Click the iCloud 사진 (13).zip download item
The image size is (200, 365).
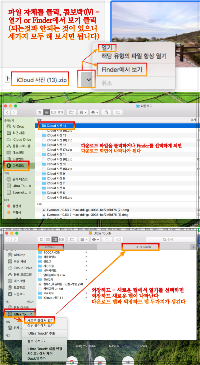(x=41, y=80)
